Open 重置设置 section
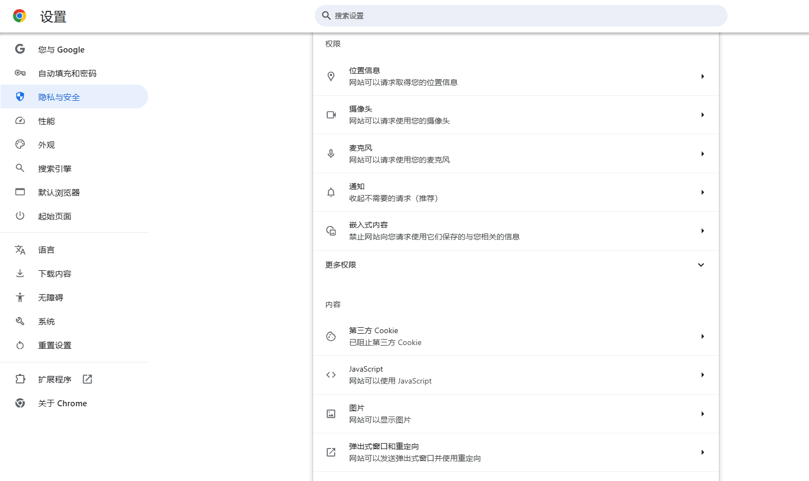The height and width of the screenshot is (481, 809). tap(74, 345)
